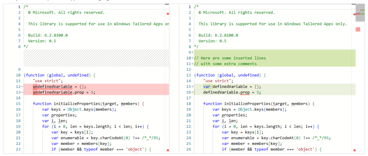Click bottom red error marker in right pane ruler
Image resolution: width=368 pixels, height=156 pixels.
click(x=354, y=150)
